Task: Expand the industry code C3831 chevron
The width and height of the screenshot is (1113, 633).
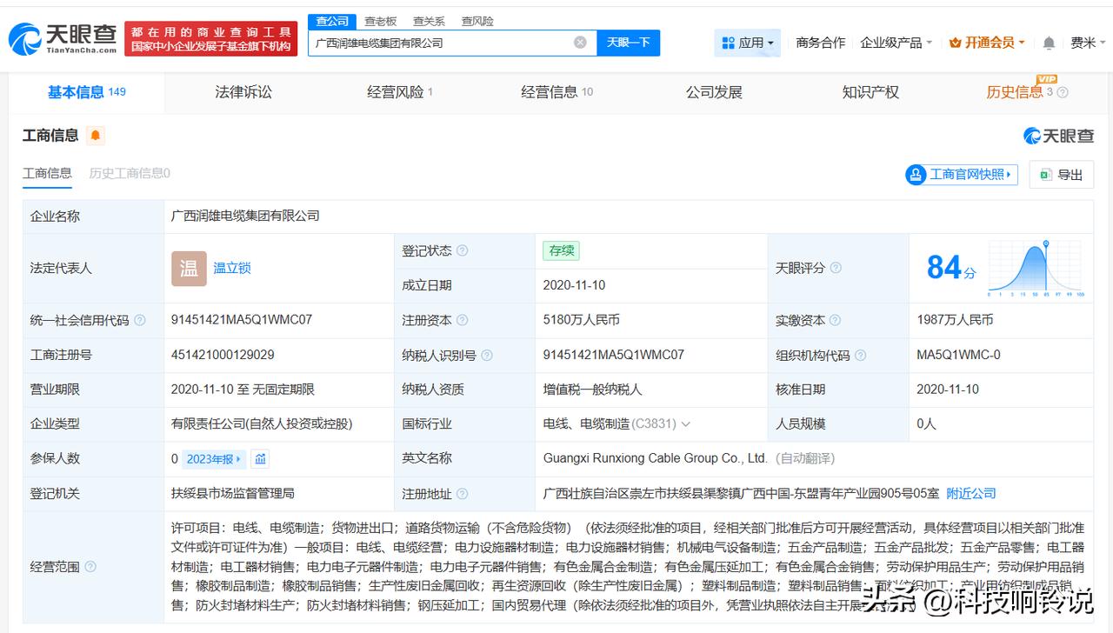Action: click(x=685, y=424)
